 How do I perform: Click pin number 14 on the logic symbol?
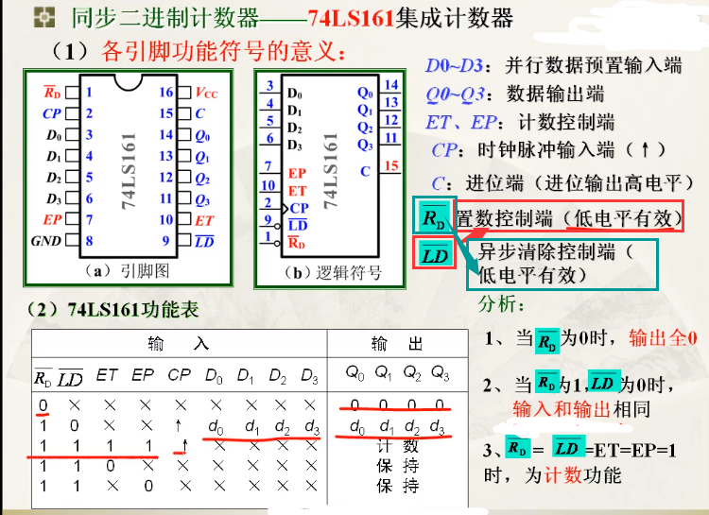pyautogui.click(x=390, y=84)
